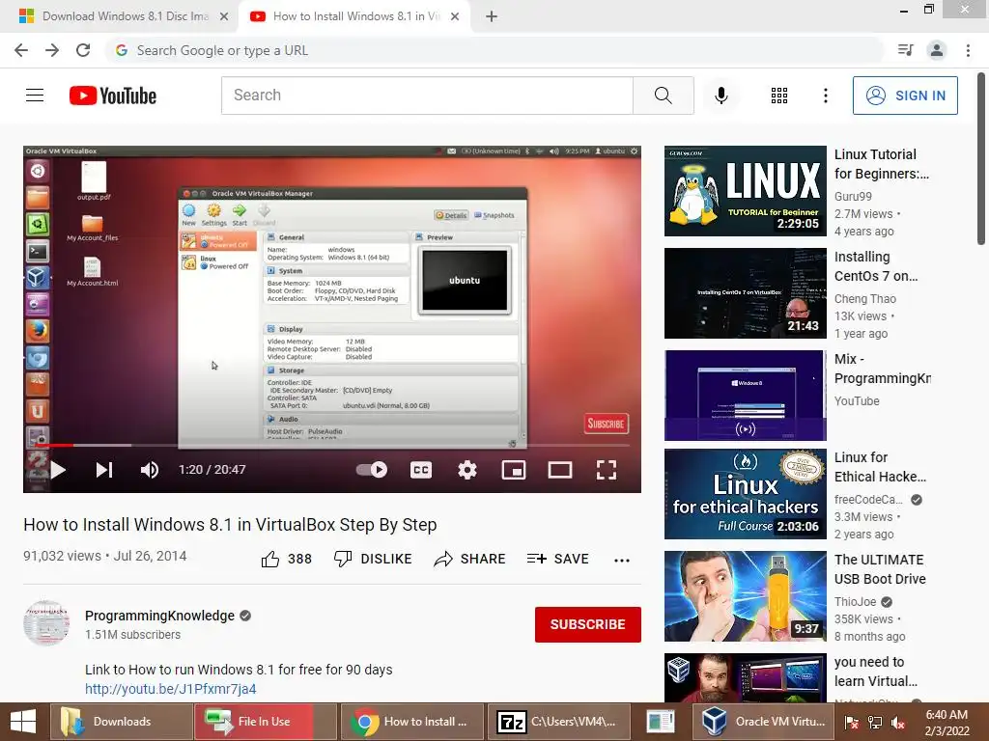Go back to the previous page
The height and width of the screenshot is (741, 989).
pos(21,50)
